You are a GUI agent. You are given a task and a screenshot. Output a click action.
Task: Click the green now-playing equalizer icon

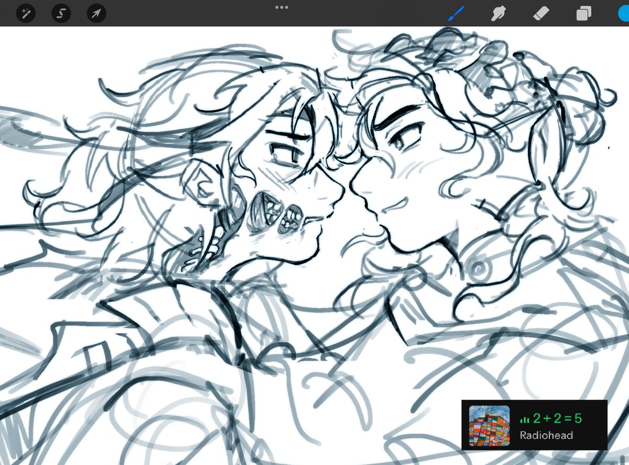(525, 419)
